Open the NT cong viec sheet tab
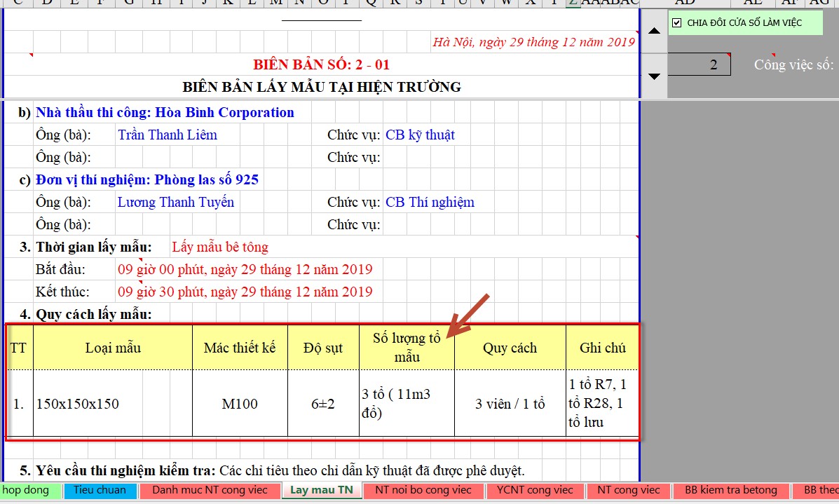Image resolution: width=839 pixels, height=504 pixels. coord(628,490)
